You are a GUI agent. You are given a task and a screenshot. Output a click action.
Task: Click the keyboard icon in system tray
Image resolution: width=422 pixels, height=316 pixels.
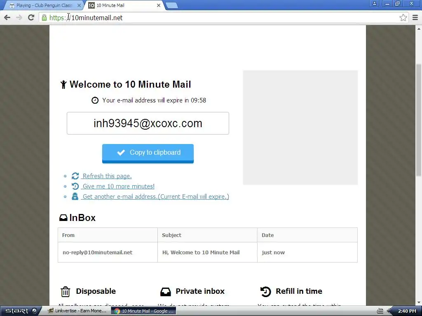click(x=380, y=311)
